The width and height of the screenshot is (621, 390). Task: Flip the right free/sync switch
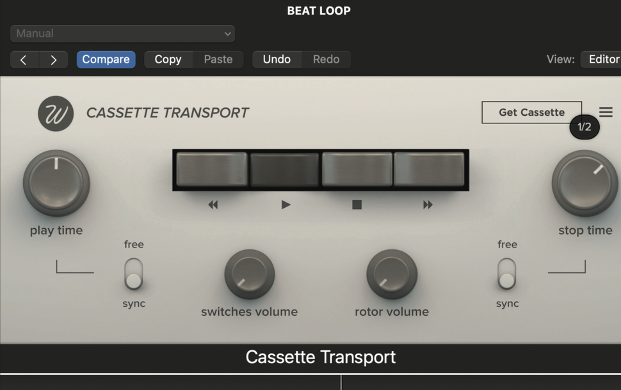pyautogui.click(x=507, y=275)
